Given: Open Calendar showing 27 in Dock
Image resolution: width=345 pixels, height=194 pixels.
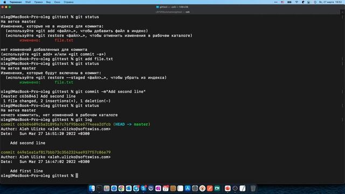Looking at the screenshot, I should tap(165, 188).
